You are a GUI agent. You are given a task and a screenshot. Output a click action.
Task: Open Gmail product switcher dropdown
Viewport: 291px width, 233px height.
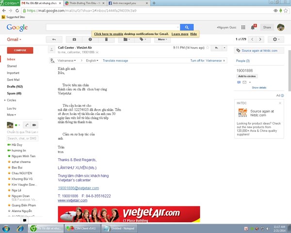pos(14,39)
